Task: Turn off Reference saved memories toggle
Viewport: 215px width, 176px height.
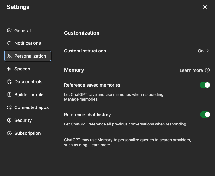Action: [205, 85]
